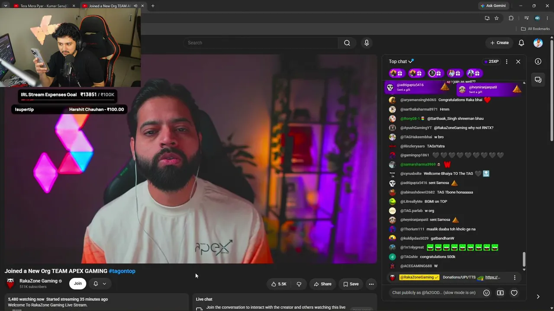Open the Chrome profile avatar
This screenshot has width=554, height=311.
(x=537, y=18)
